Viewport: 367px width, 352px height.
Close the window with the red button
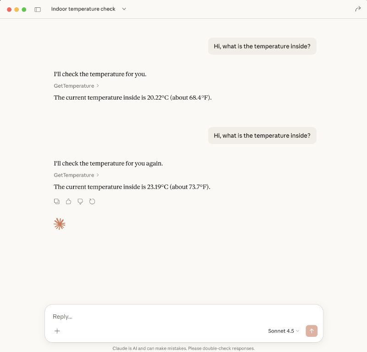(x=9, y=9)
